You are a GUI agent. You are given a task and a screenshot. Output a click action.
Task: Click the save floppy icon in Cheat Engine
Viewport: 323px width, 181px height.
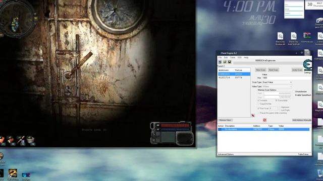pos(229,62)
